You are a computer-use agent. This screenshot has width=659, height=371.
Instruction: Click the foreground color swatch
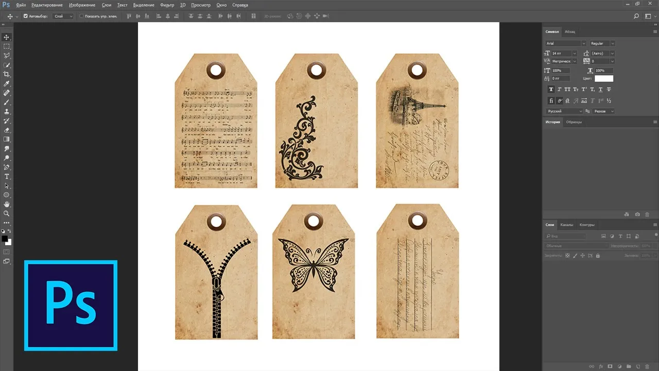(5, 239)
